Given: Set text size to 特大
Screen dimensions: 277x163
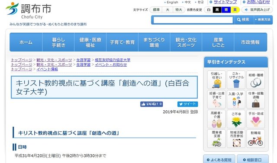Looking at the screenshot, I should point(179,10).
